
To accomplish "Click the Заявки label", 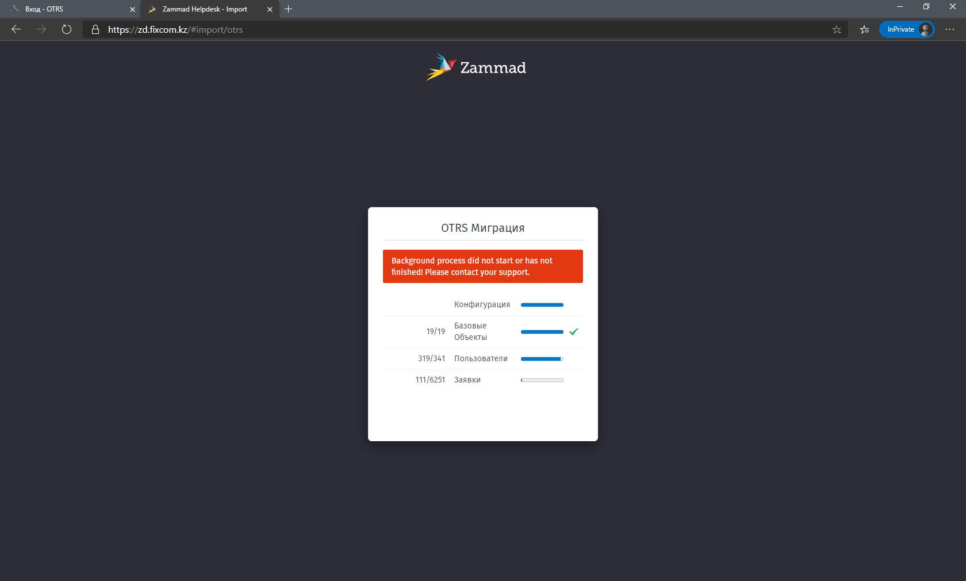I will click(467, 380).
